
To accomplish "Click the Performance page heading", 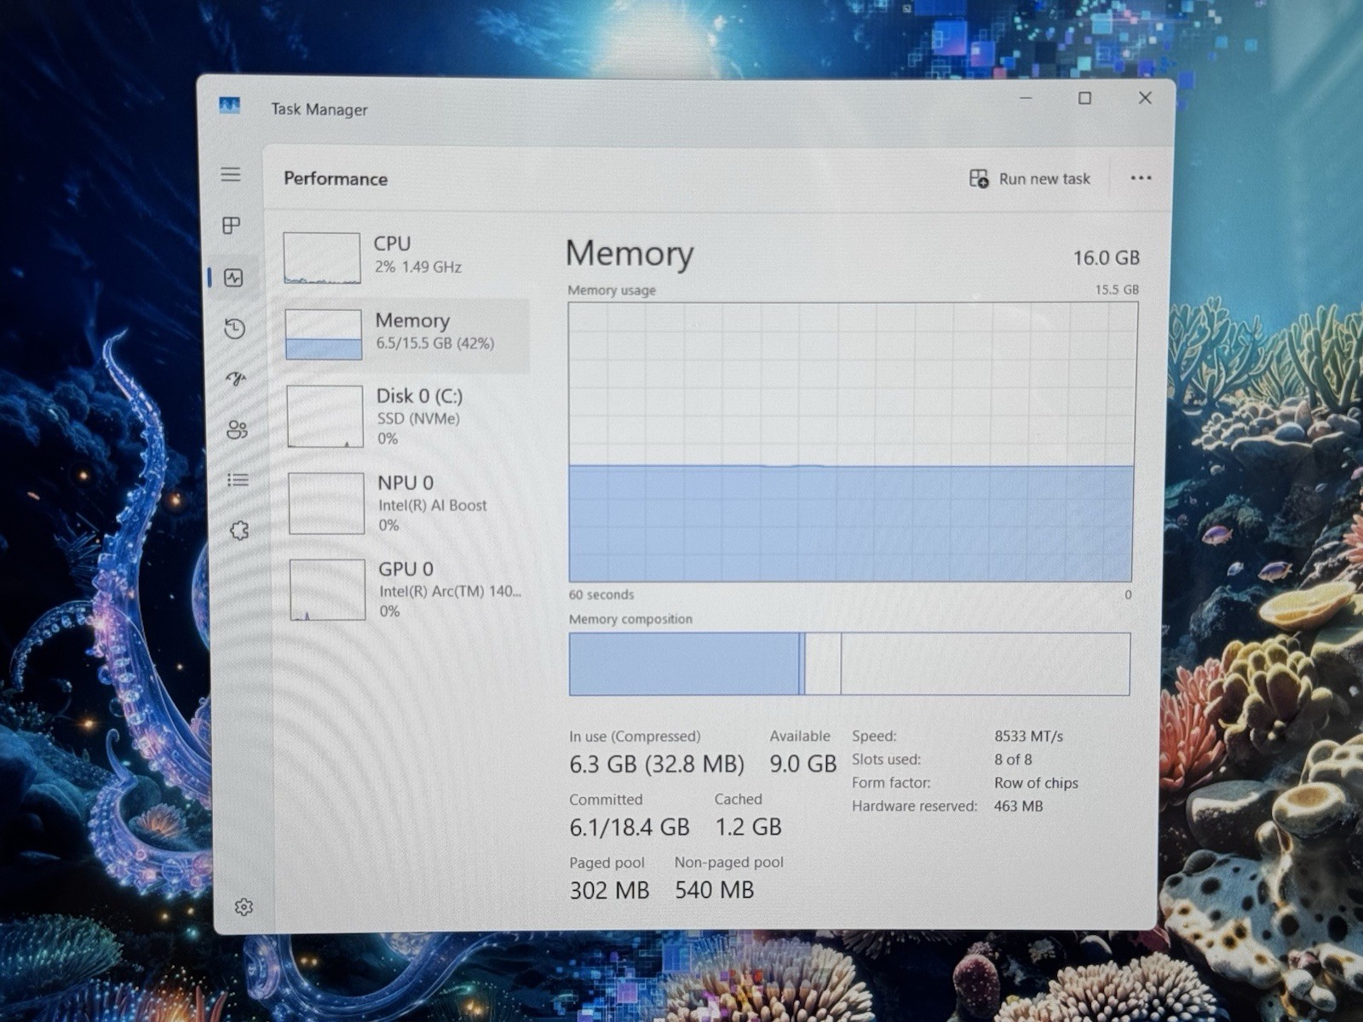I will [x=336, y=178].
